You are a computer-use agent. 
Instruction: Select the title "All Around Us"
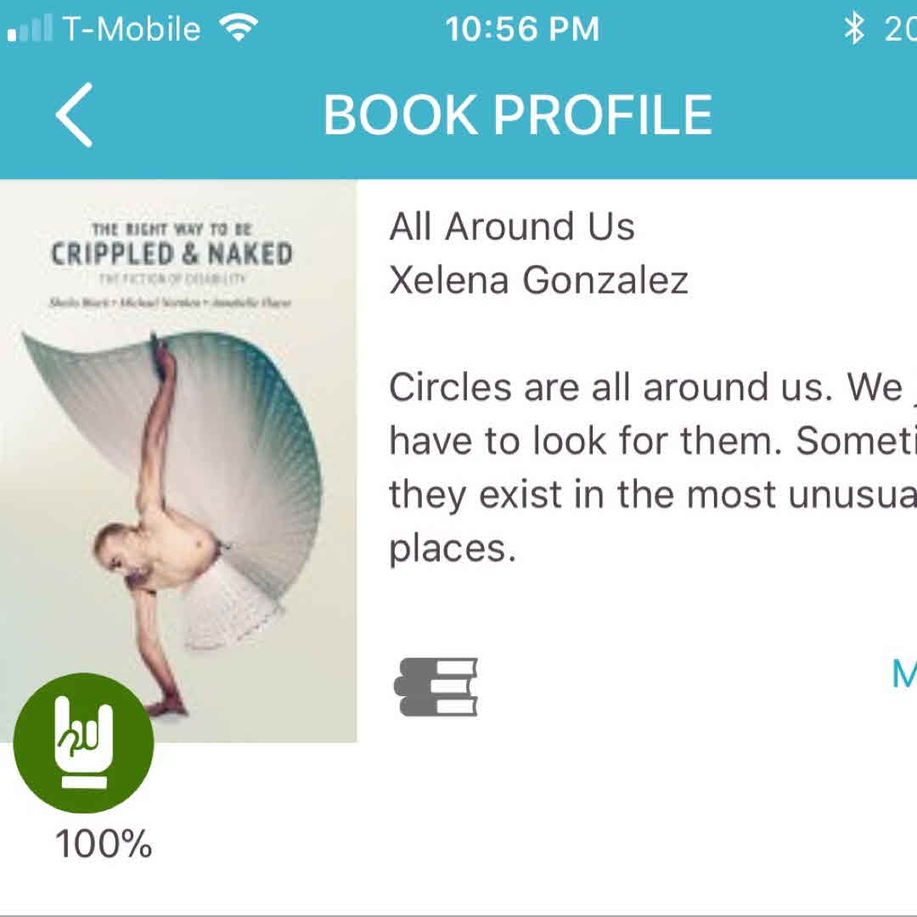tap(512, 227)
